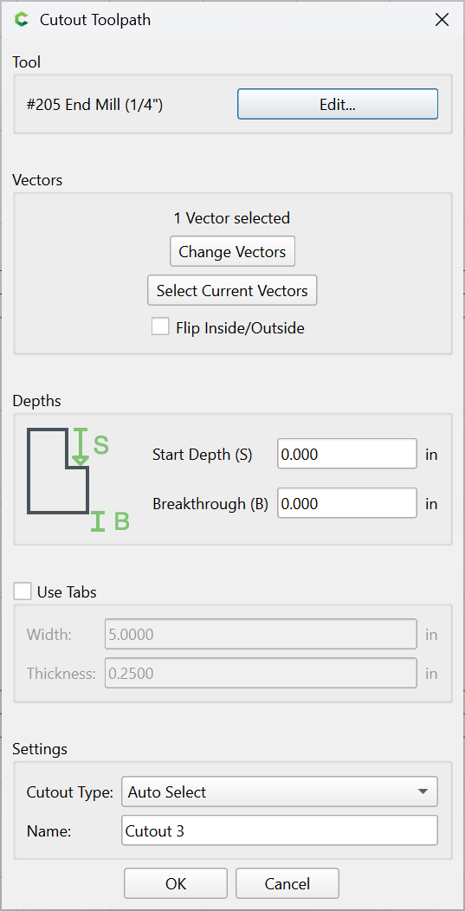The image size is (465, 911).
Task: Click the tab Thickness field
Action: [261, 673]
